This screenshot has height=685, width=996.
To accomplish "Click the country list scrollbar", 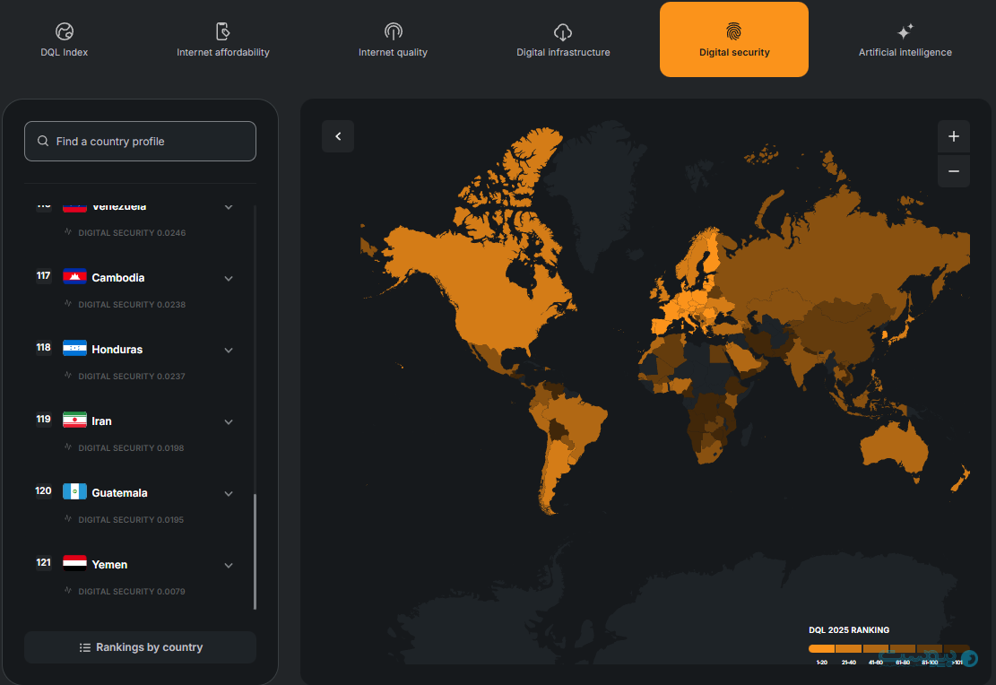I will (255, 551).
